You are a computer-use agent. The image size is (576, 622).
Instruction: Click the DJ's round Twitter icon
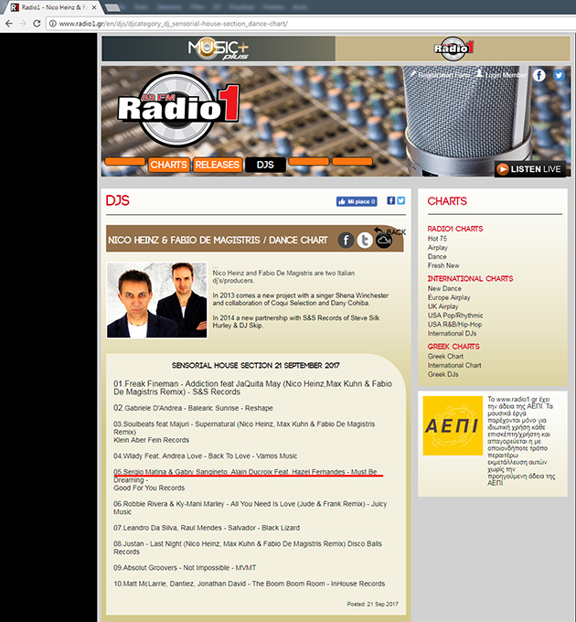point(365,240)
